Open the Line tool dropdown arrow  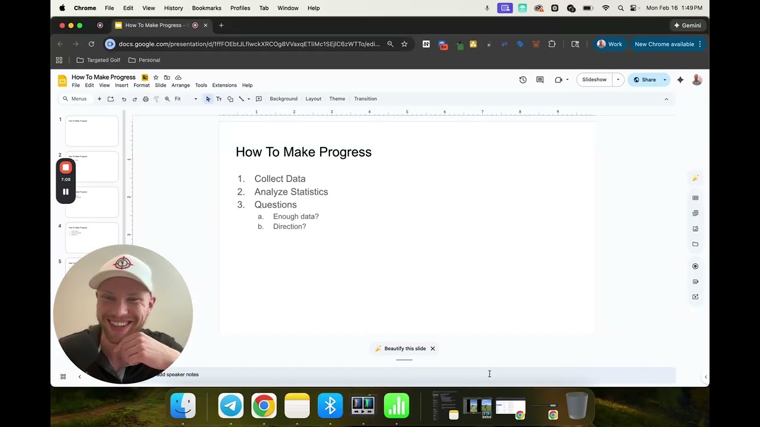pos(249,99)
